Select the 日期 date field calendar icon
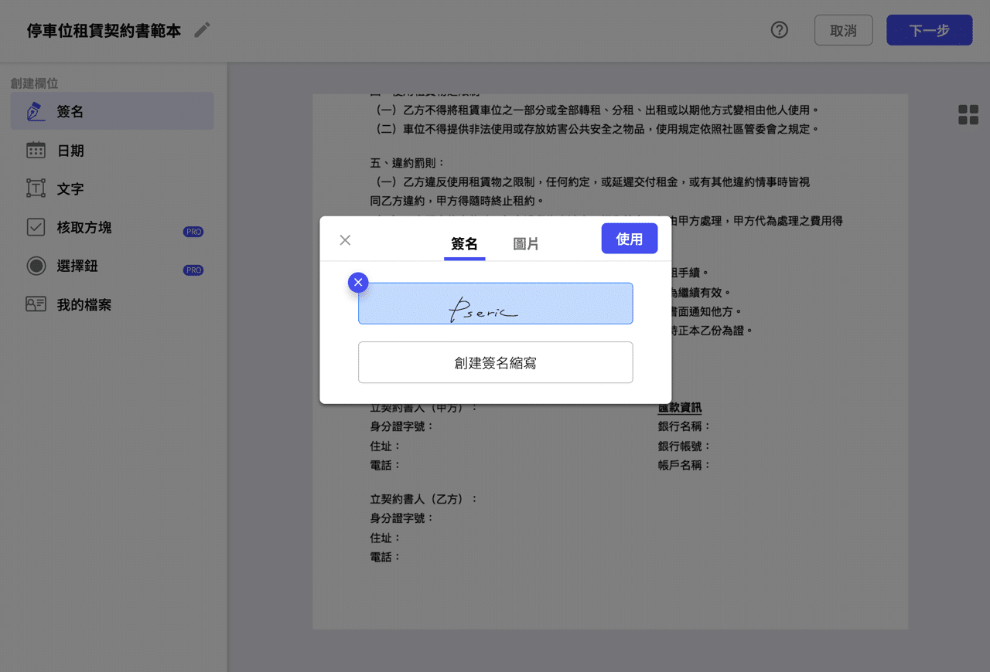Screen dimensions: 990x672 click(36, 150)
